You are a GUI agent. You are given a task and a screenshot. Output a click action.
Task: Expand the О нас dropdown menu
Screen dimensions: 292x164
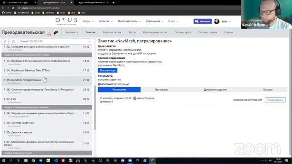[173, 21]
